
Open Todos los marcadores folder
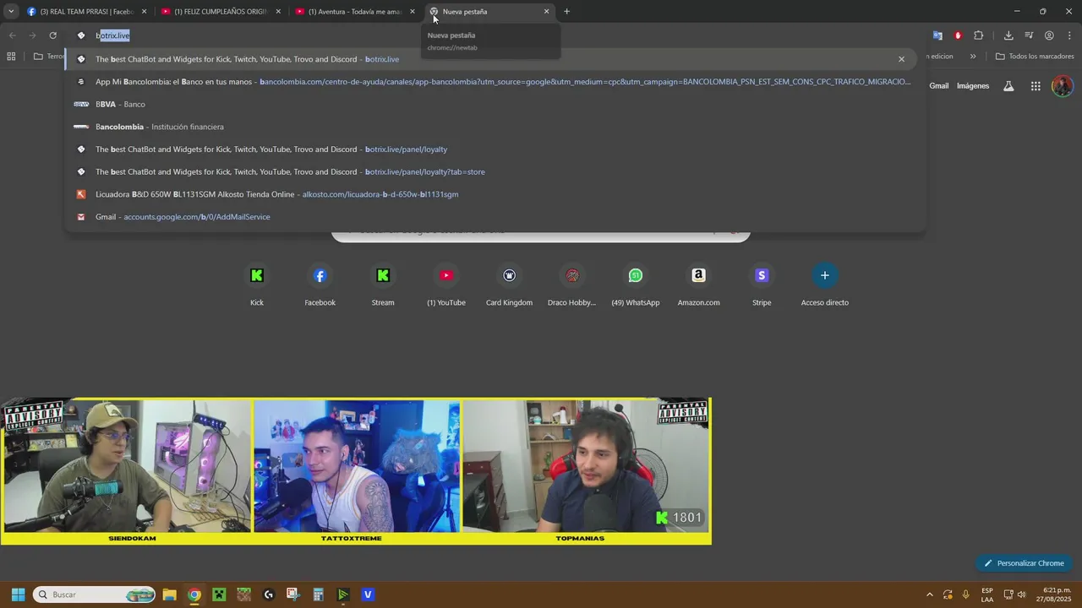[x=1035, y=57]
